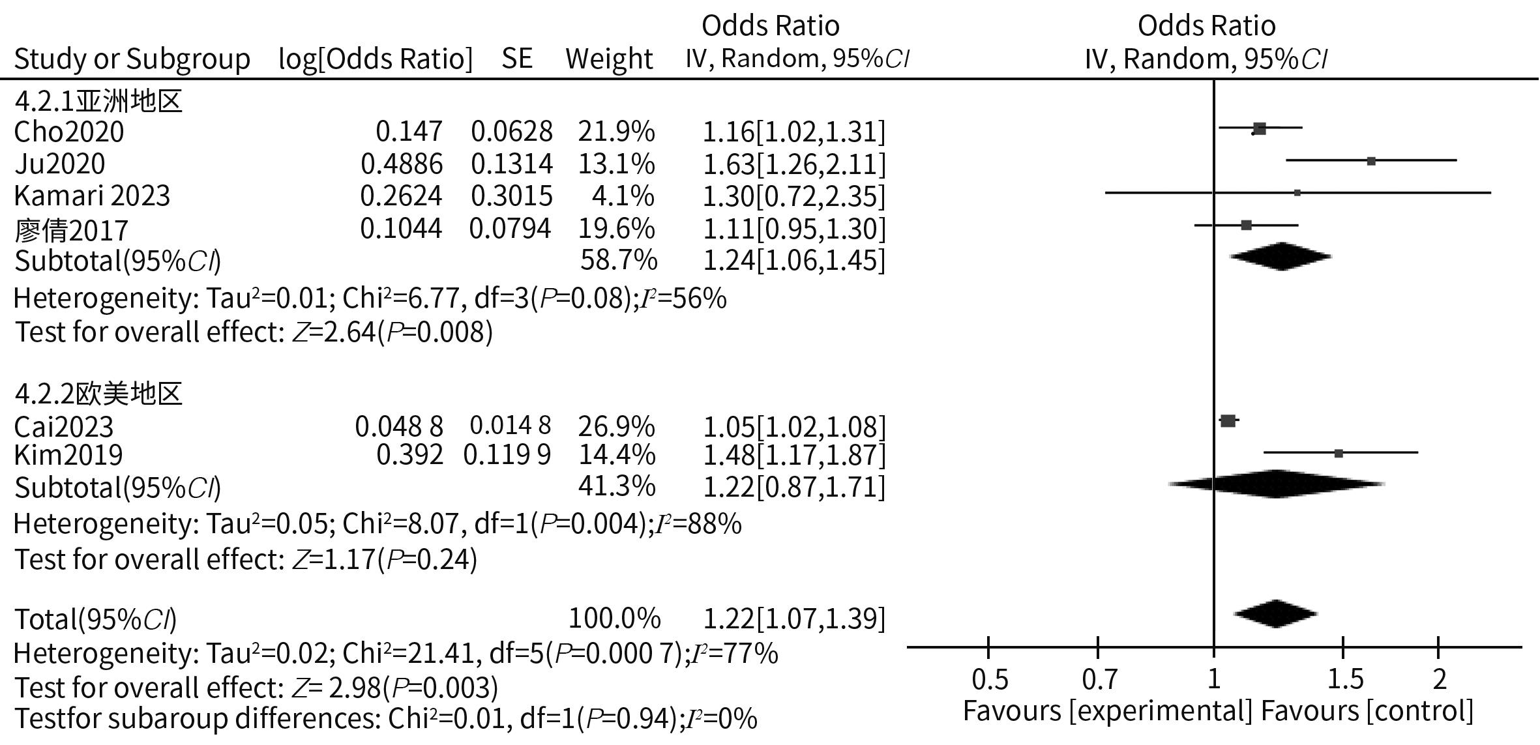Viewport: 1540px width, 745px height.
Task: Click the Total(95%CI) row label
Action: point(95,619)
